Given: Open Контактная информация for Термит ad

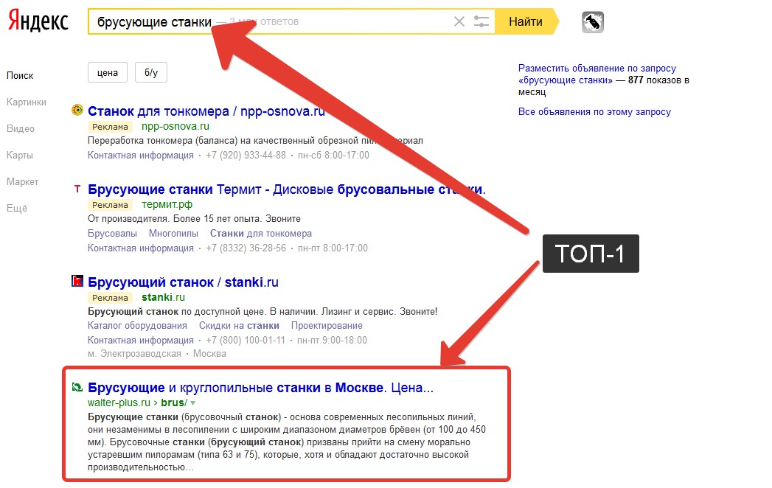Looking at the screenshot, I should (x=141, y=248).
